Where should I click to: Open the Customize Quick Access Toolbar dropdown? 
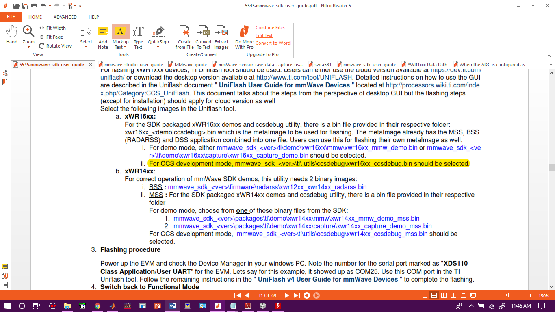[80, 6]
